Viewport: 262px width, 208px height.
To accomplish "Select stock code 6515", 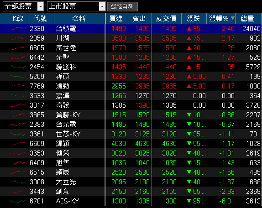I will click(x=37, y=172).
